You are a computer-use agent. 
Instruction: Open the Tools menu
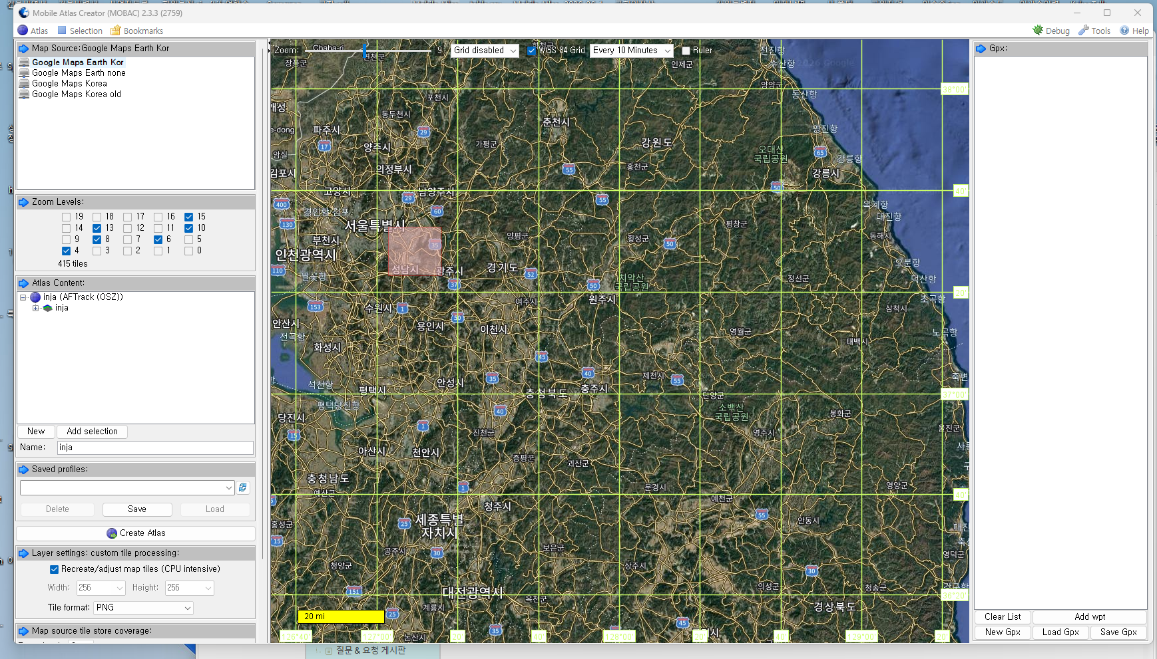tap(1094, 31)
